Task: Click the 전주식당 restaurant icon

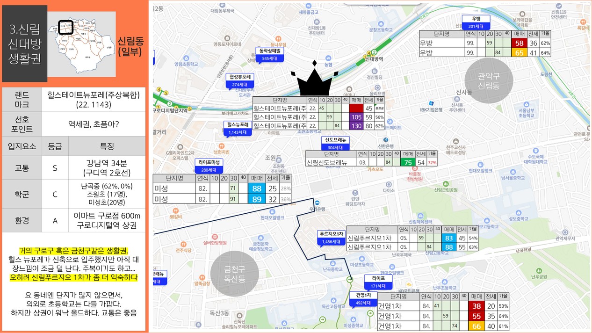Action: tap(183, 245)
